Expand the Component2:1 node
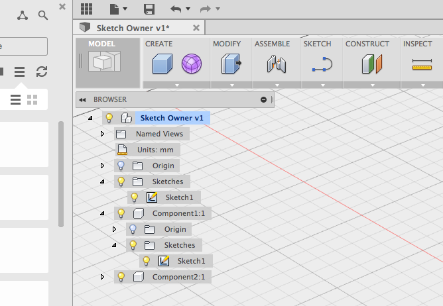The height and width of the screenshot is (306, 443). click(102, 277)
